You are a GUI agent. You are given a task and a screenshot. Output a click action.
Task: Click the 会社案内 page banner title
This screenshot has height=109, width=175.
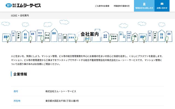click(90, 34)
